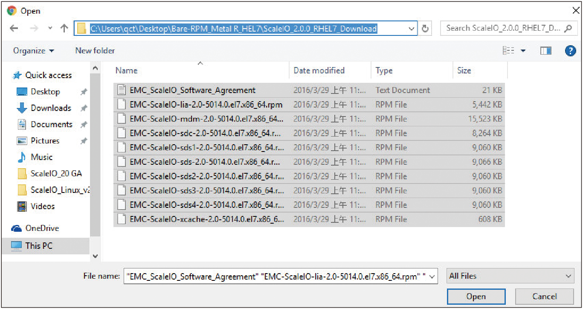Select the EMC-ScaleIO-mdm rpm file
The height and width of the screenshot is (309, 583).
309,119
